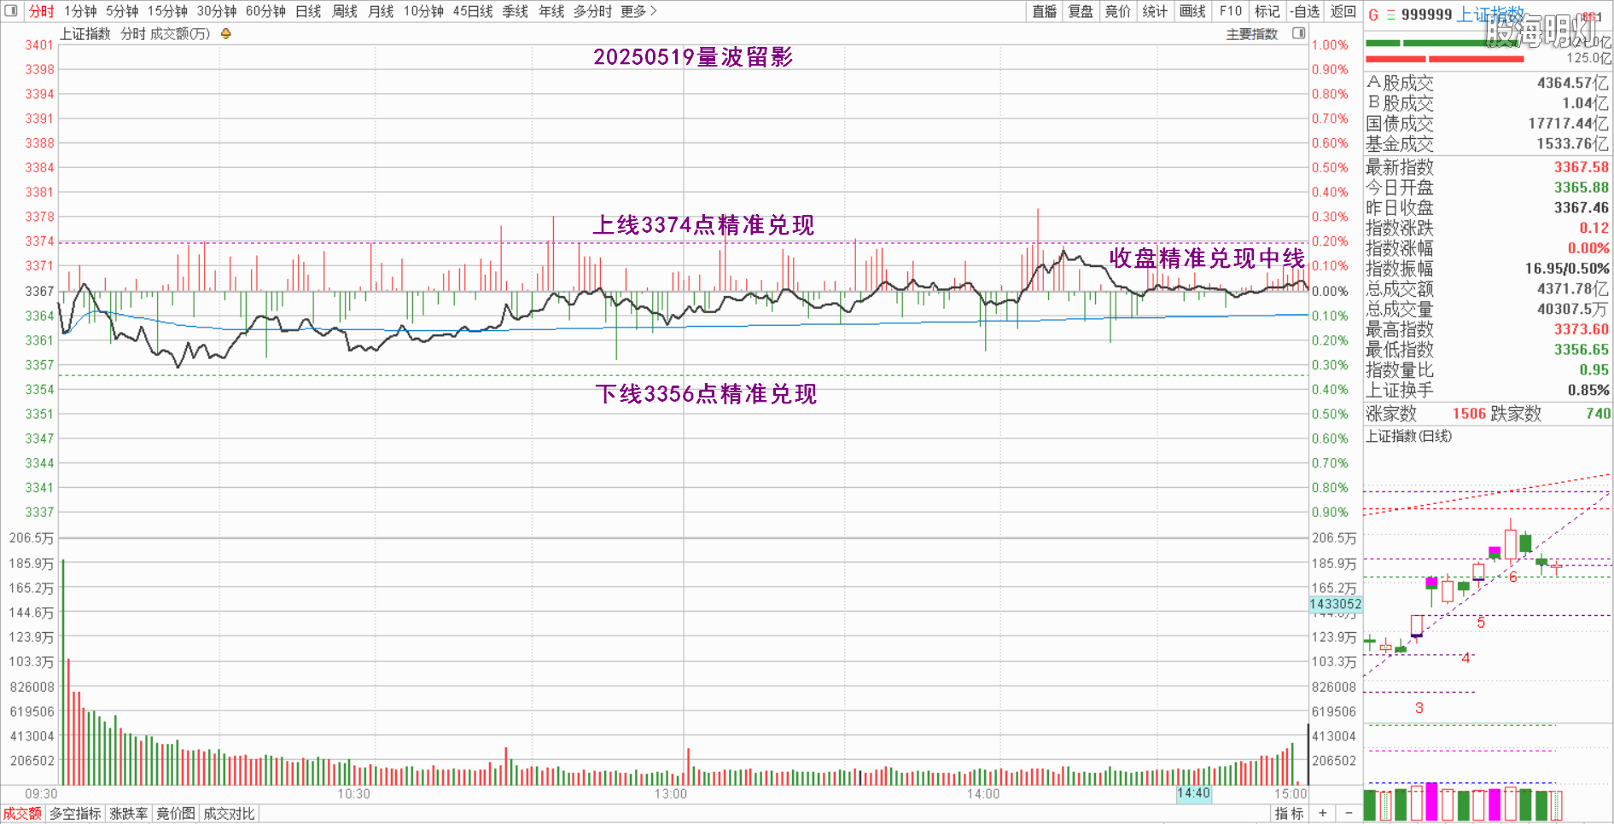Click the 上证指数 chart title label
The height and width of the screenshot is (824, 1614).
tap(85, 34)
